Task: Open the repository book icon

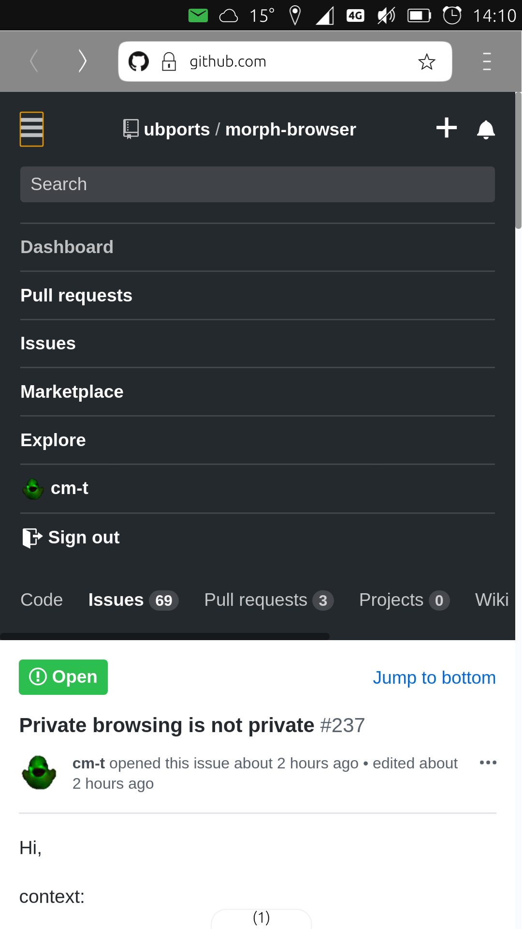Action: click(130, 129)
